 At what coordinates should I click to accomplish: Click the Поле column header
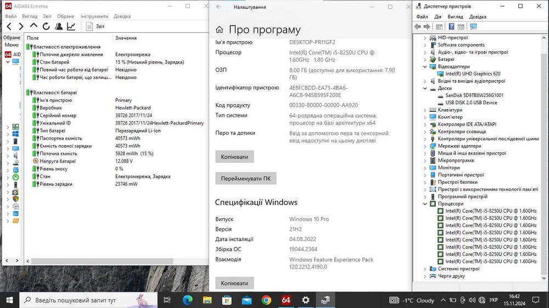pos(33,38)
